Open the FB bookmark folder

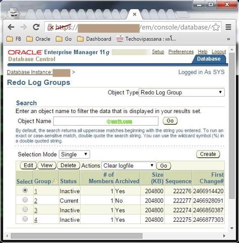point(14,39)
